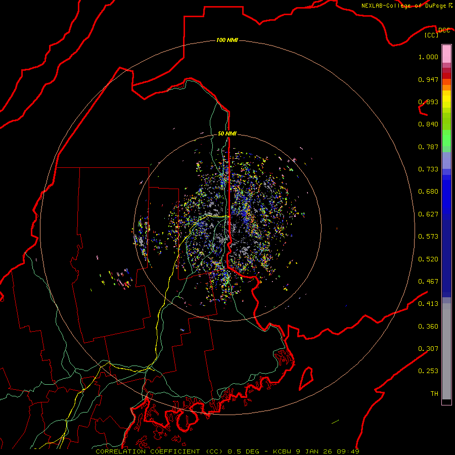Viewport: 455px width, 455px height.
Task: Click the 0.787 legend value
Action: (428, 147)
